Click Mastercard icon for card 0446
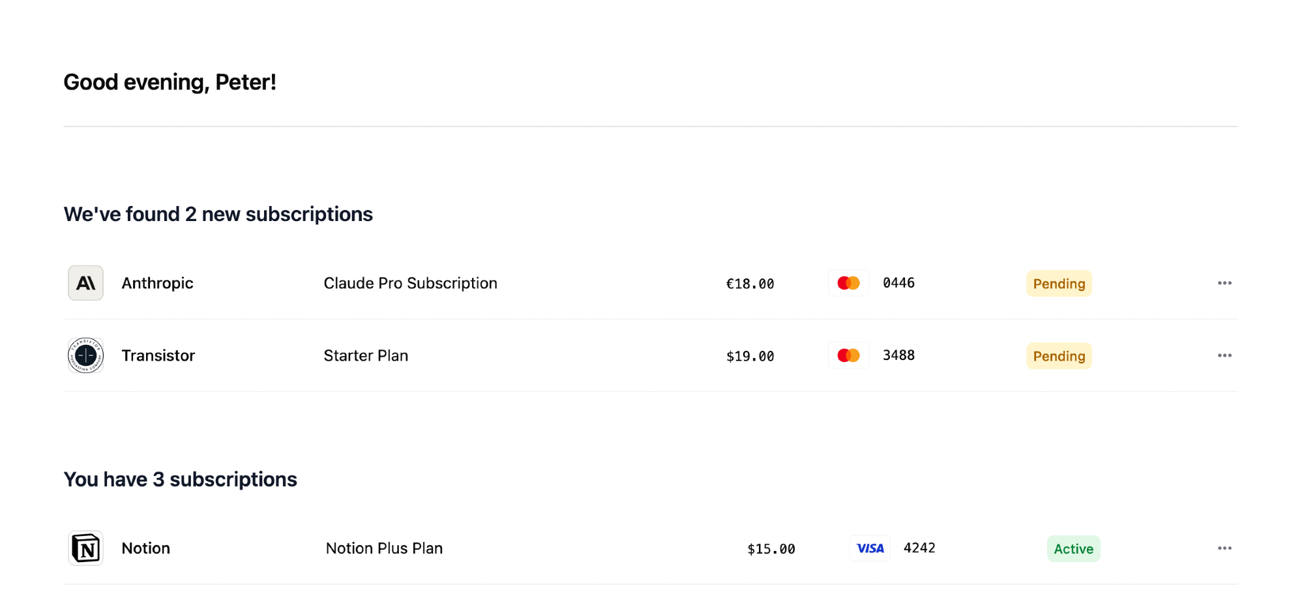Image resolution: width=1304 pixels, height=596 pixels. 848,283
